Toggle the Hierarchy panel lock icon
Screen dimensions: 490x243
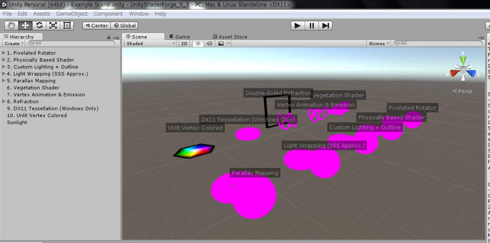109,37
